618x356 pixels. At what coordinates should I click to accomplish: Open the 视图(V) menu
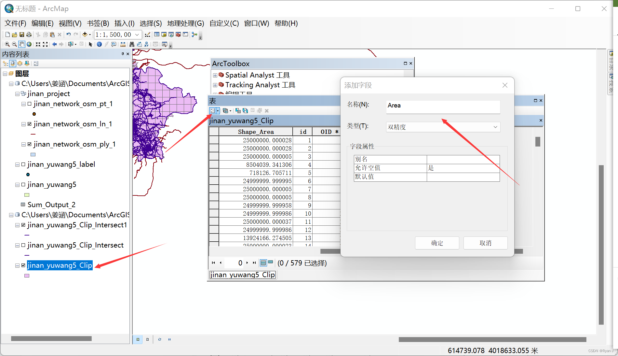(70, 23)
